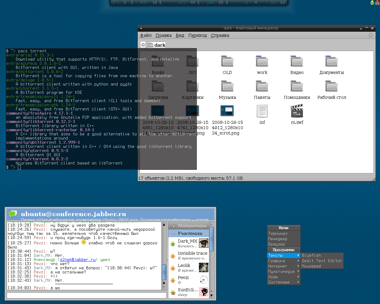The image size is (380, 304).
Task: Click Dark_MX's eye avatar picture
Action: 204,243
